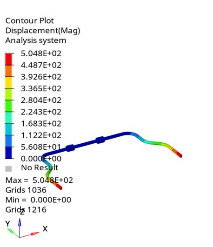213x247 pixels.
Task: Click the green Y axis arrow
Action: (13, 233)
